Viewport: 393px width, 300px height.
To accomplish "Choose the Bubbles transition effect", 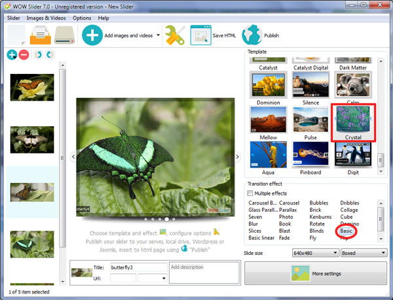I will [319, 203].
